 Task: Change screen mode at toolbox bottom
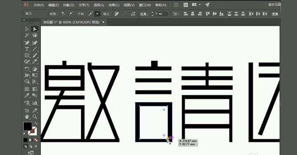31,153
